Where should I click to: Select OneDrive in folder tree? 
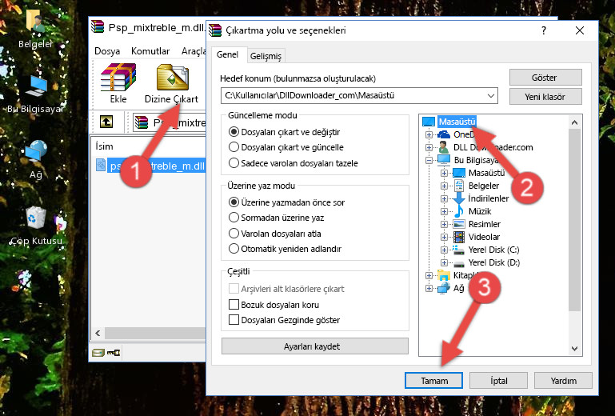464,134
